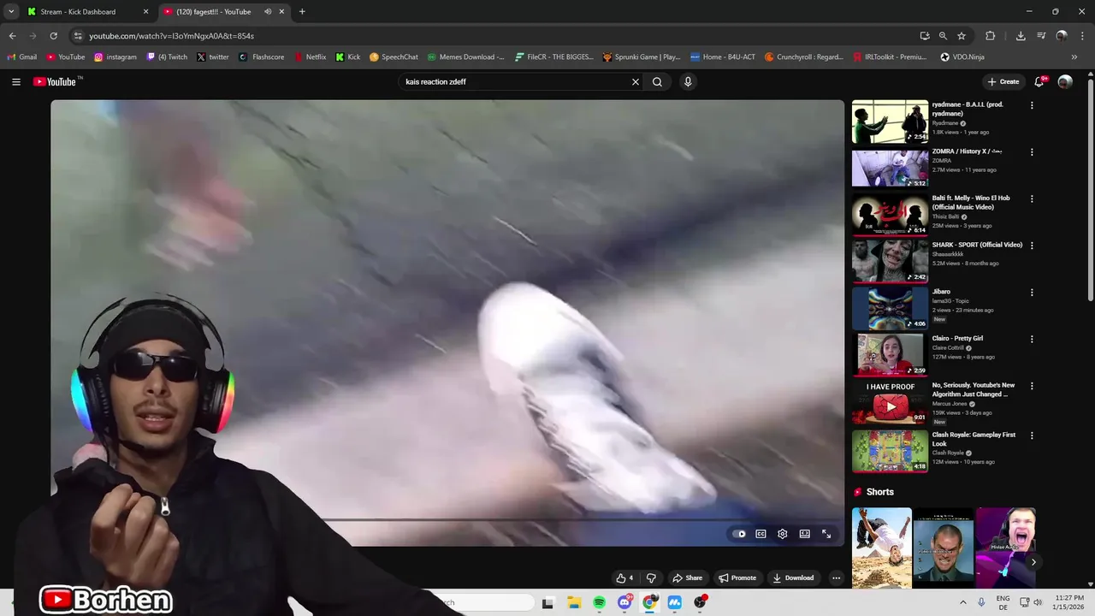
Task: Open the Gmail bookmark link
Action: click(22, 57)
